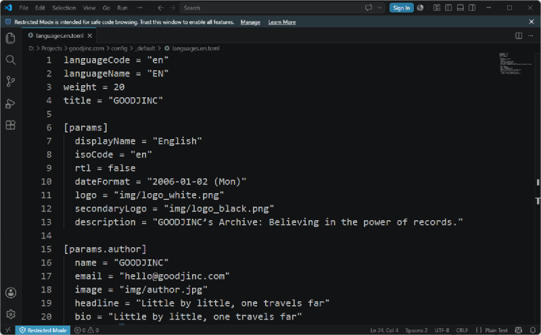Open the File menu
The image size is (541, 335).
click(x=24, y=7)
